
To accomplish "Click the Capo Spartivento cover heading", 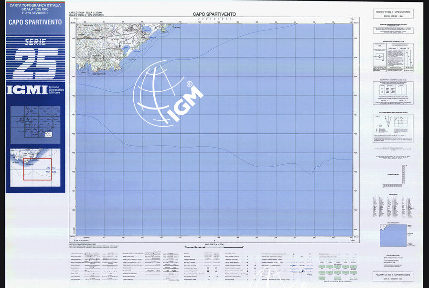I will (35, 22).
